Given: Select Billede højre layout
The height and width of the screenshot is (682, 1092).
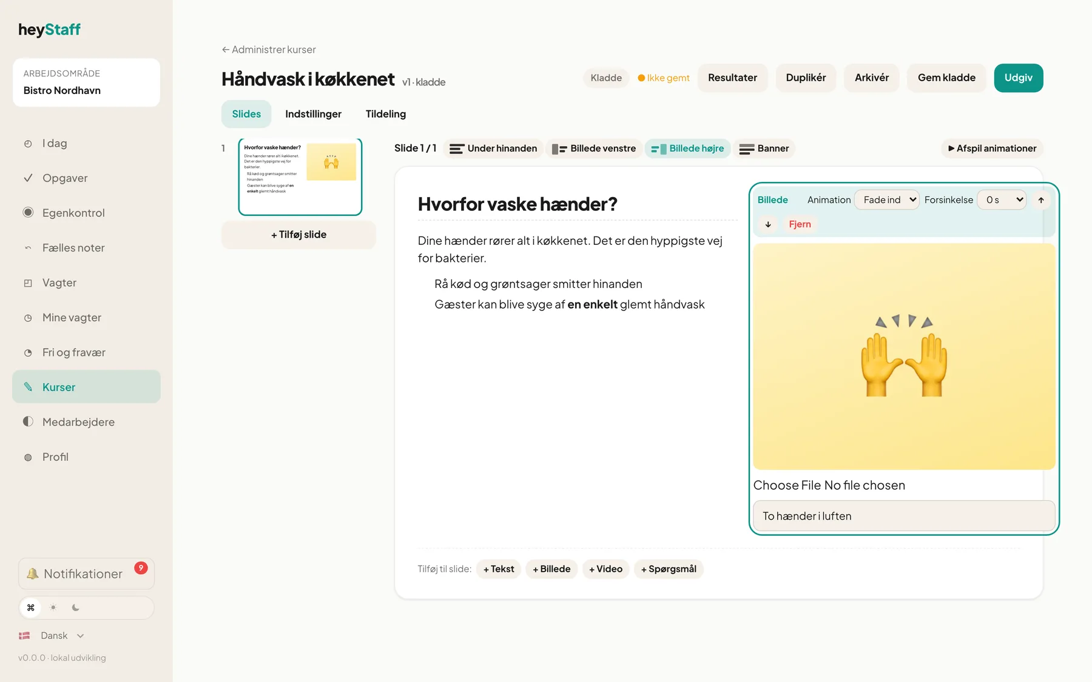Looking at the screenshot, I should pos(687,149).
